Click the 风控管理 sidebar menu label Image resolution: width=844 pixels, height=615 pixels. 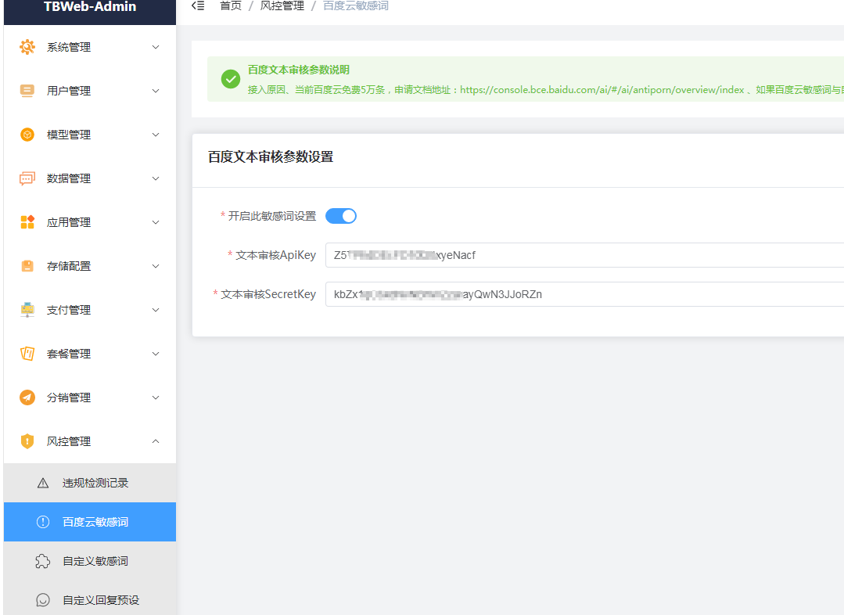tap(68, 441)
